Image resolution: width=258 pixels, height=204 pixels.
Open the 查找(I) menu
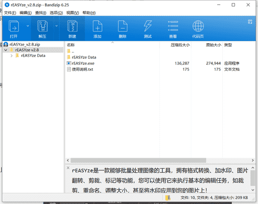click(x=41, y=13)
